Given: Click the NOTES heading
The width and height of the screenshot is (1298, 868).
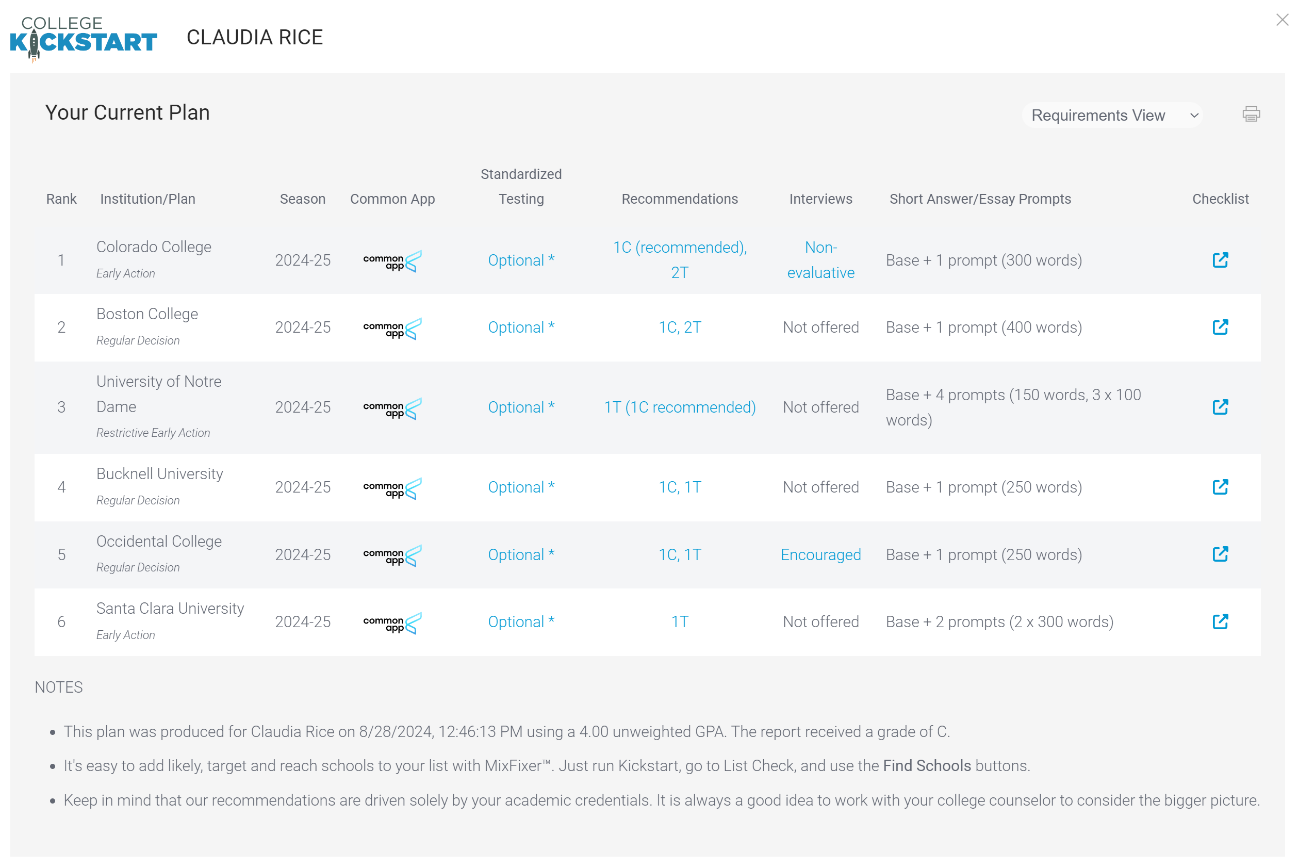Looking at the screenshot, I should pos(59,687).
